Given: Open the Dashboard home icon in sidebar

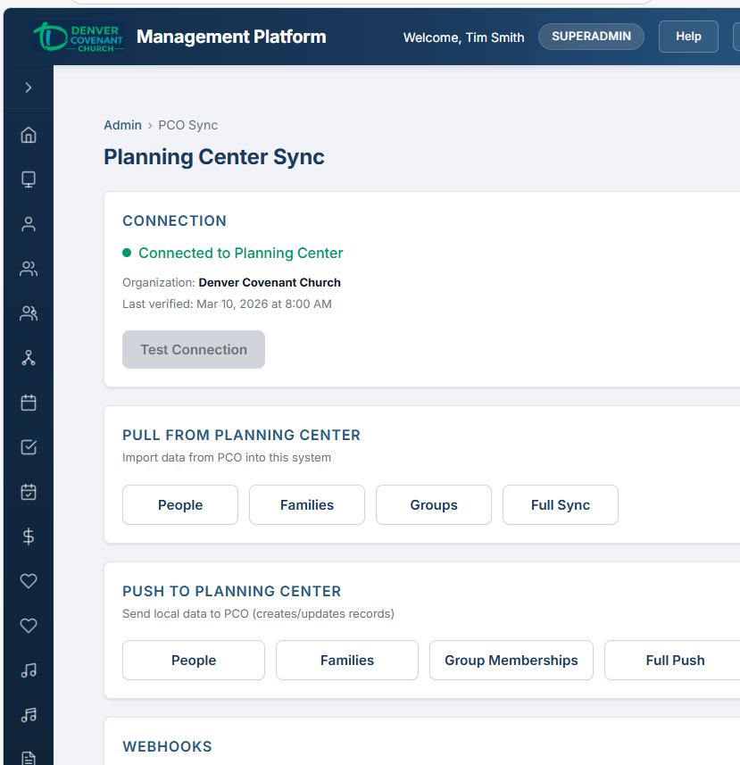Looking at the screenshot, I should pos(28,135).
